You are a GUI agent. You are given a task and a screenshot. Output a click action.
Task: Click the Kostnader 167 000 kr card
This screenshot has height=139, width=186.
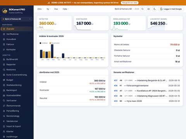click(x=91, y=23)
